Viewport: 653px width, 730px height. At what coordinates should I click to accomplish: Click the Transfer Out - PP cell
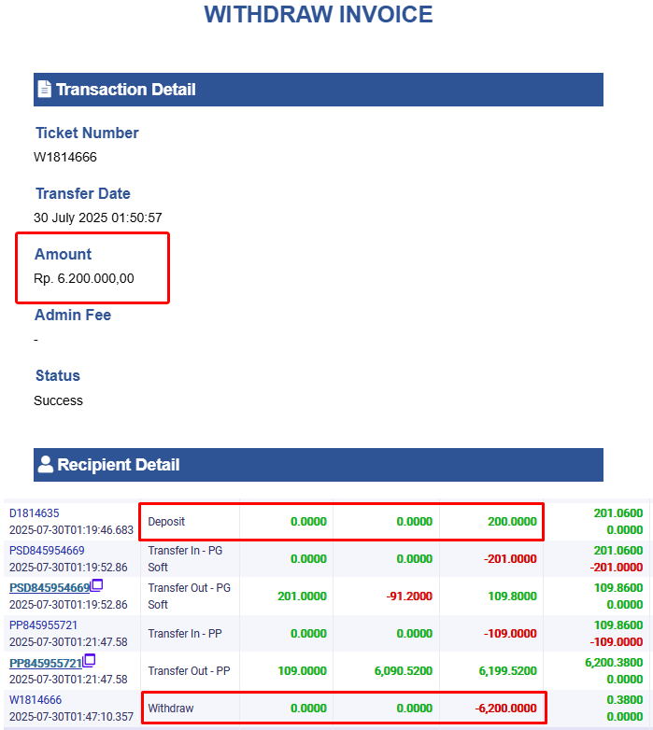[189, 671]
